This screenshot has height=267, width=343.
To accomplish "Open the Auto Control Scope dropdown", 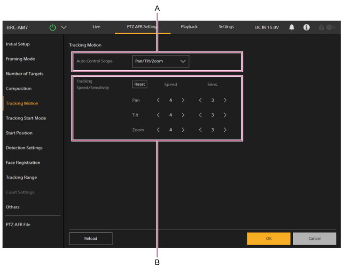I will pyautogui.click(x=160, y=61).
